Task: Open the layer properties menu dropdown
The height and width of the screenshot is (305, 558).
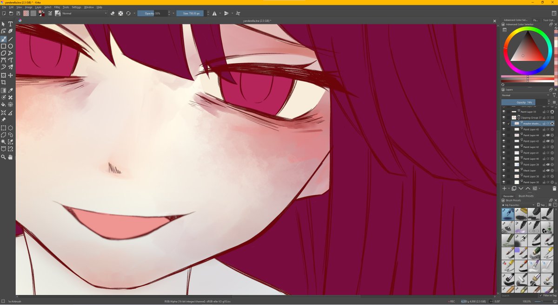Action: click(535, 188)
